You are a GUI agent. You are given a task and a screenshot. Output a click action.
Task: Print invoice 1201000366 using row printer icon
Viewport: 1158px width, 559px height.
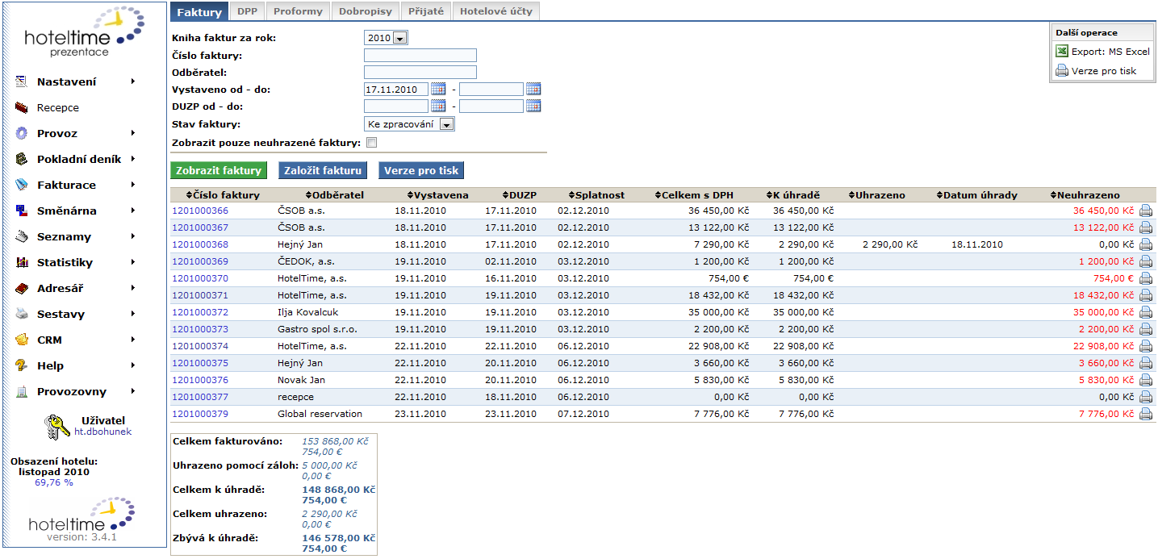point(1146,211)
